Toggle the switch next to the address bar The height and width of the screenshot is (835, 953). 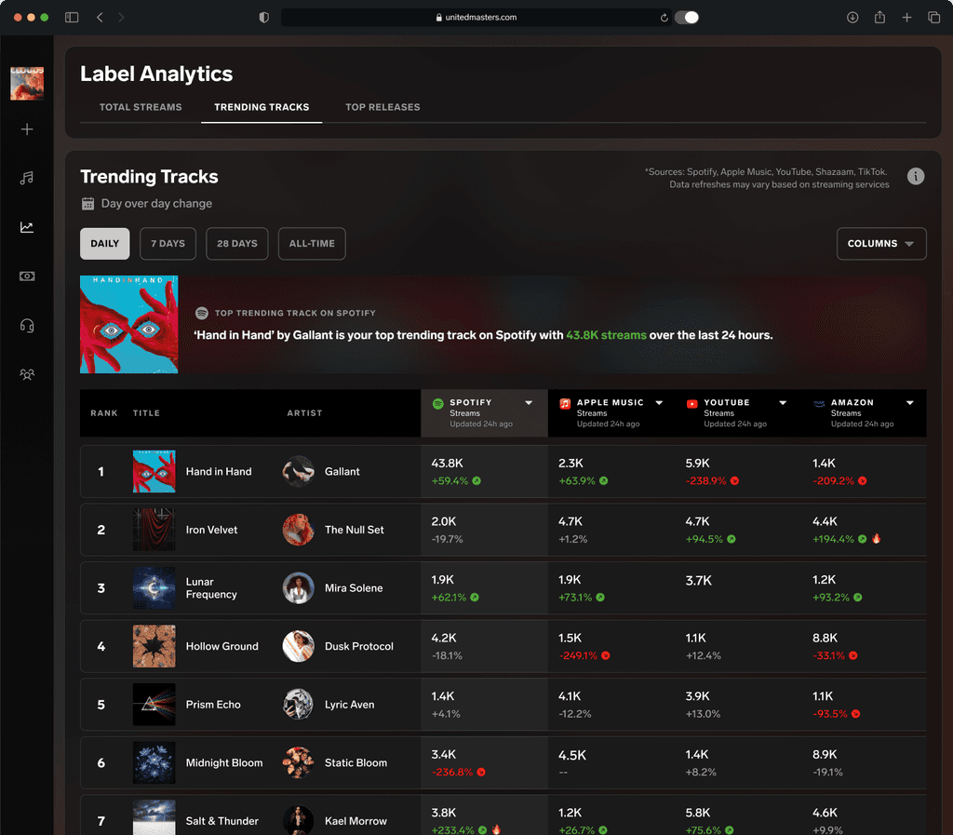click(687, 17)
